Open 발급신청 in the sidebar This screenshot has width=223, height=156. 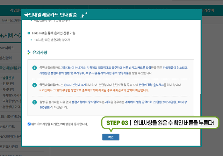point(8,78)
